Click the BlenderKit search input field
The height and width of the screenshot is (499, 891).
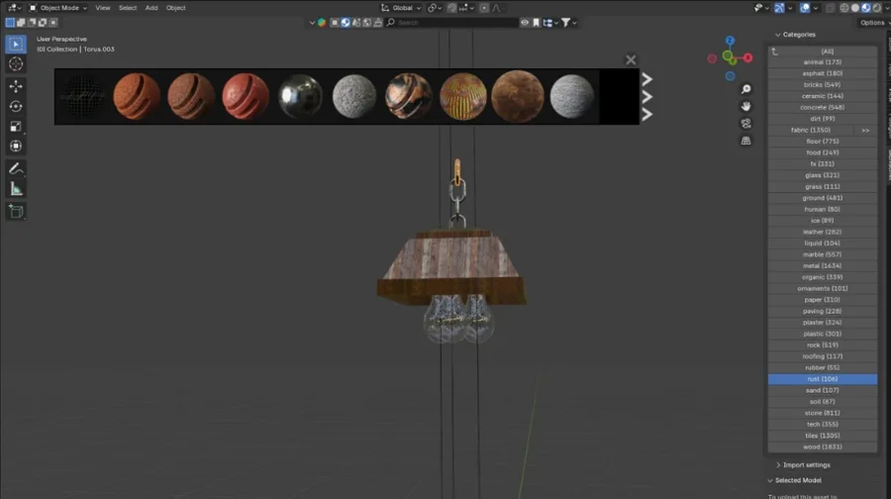451,23
